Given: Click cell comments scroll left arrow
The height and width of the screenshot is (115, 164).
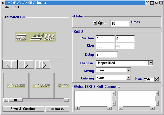Looking at the screenshot, I should [x=121, y=108].
